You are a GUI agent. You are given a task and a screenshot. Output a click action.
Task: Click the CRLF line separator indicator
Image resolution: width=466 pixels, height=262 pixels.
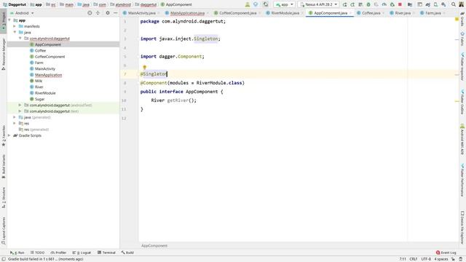pyautogui.click(x=413, y=259)
